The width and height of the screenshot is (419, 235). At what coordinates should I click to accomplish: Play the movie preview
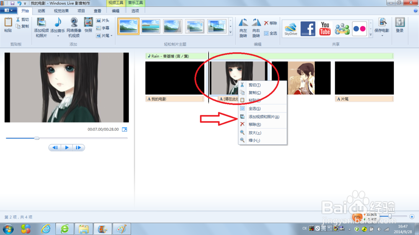click(67, 148)
